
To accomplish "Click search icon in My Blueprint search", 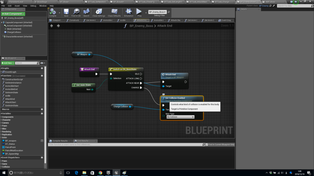I will click(x=38, y=63).
